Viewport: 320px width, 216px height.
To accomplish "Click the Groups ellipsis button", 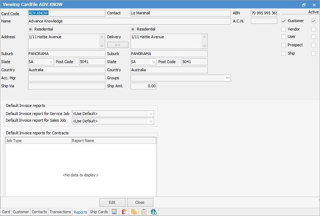I will point(228,78).
